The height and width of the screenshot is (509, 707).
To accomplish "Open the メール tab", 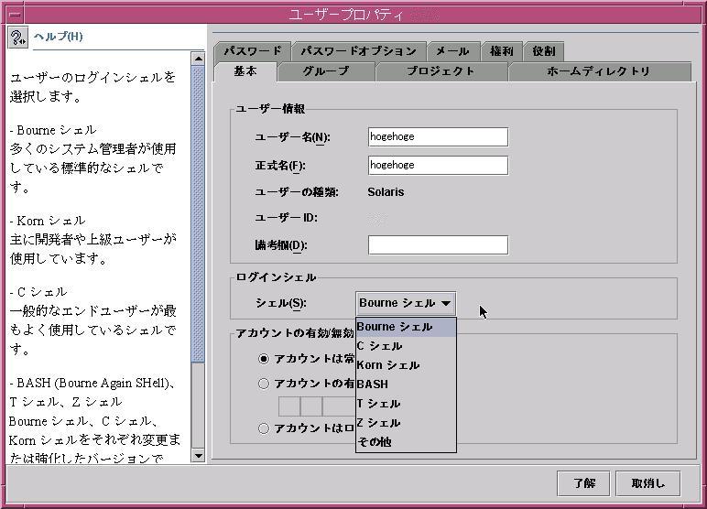I will tap(451, 51).
